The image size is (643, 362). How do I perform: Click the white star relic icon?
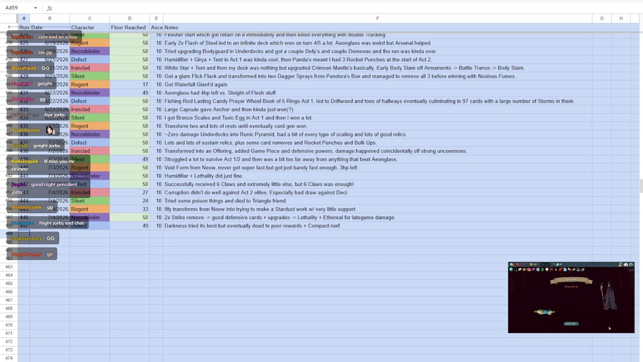pyautogui.click(x=547, y=269)
